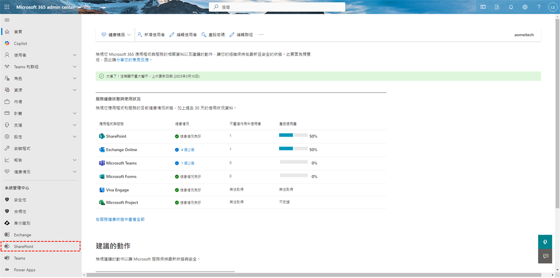The width and height of the screenshot is (560, 278).
Task: Click Microsoft Forms in the service table
Action: (x=121, y=177)
